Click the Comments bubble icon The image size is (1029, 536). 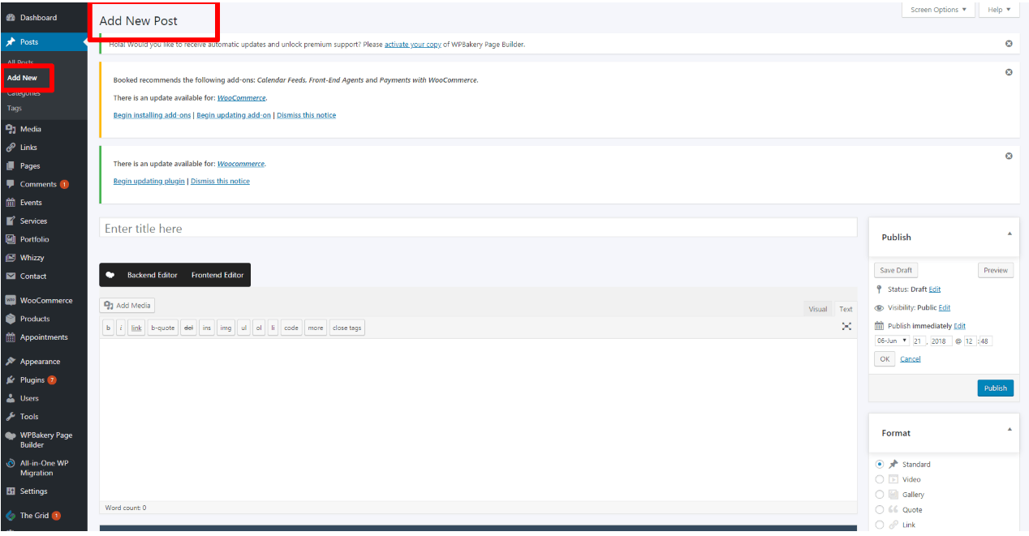(x=11, y=184)
